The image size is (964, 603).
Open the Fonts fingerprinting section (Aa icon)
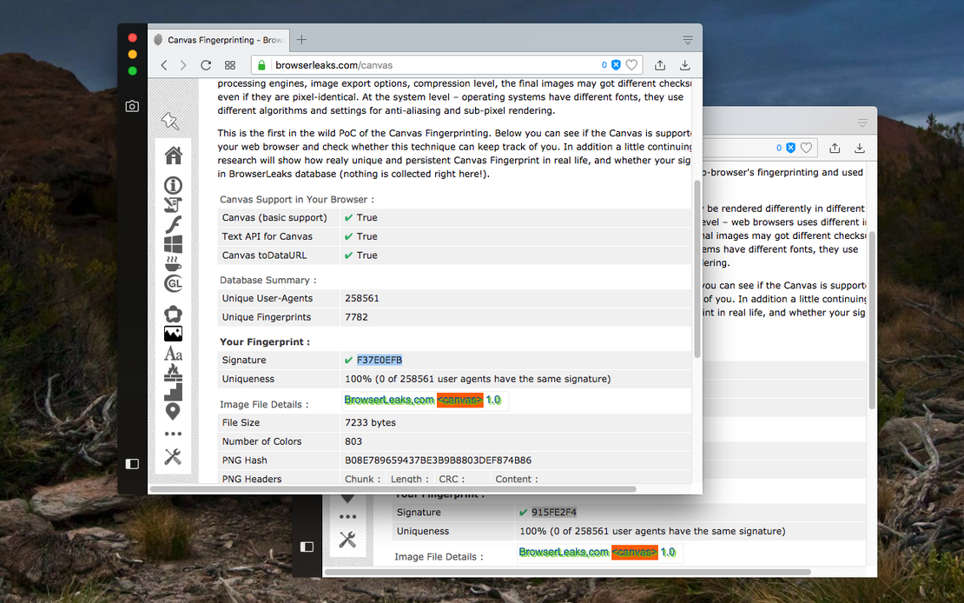[173, 354]
